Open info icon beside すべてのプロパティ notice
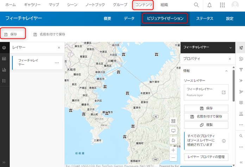245x167 pixels. point(224,141)
